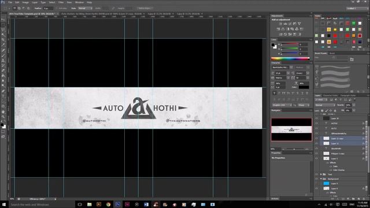Select the Zoom tool in toolbox
Image resolution: width=370 pixels, height=208 pixels.
click(x=3, y=117)
